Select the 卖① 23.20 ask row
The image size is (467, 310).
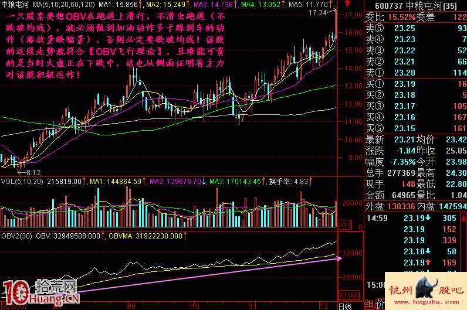(416, 73)
